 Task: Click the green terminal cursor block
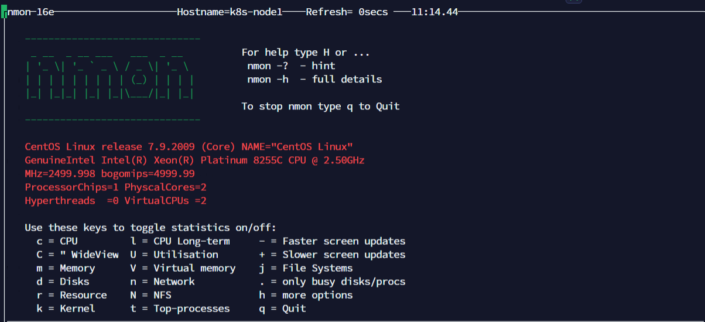coord(4,12)
